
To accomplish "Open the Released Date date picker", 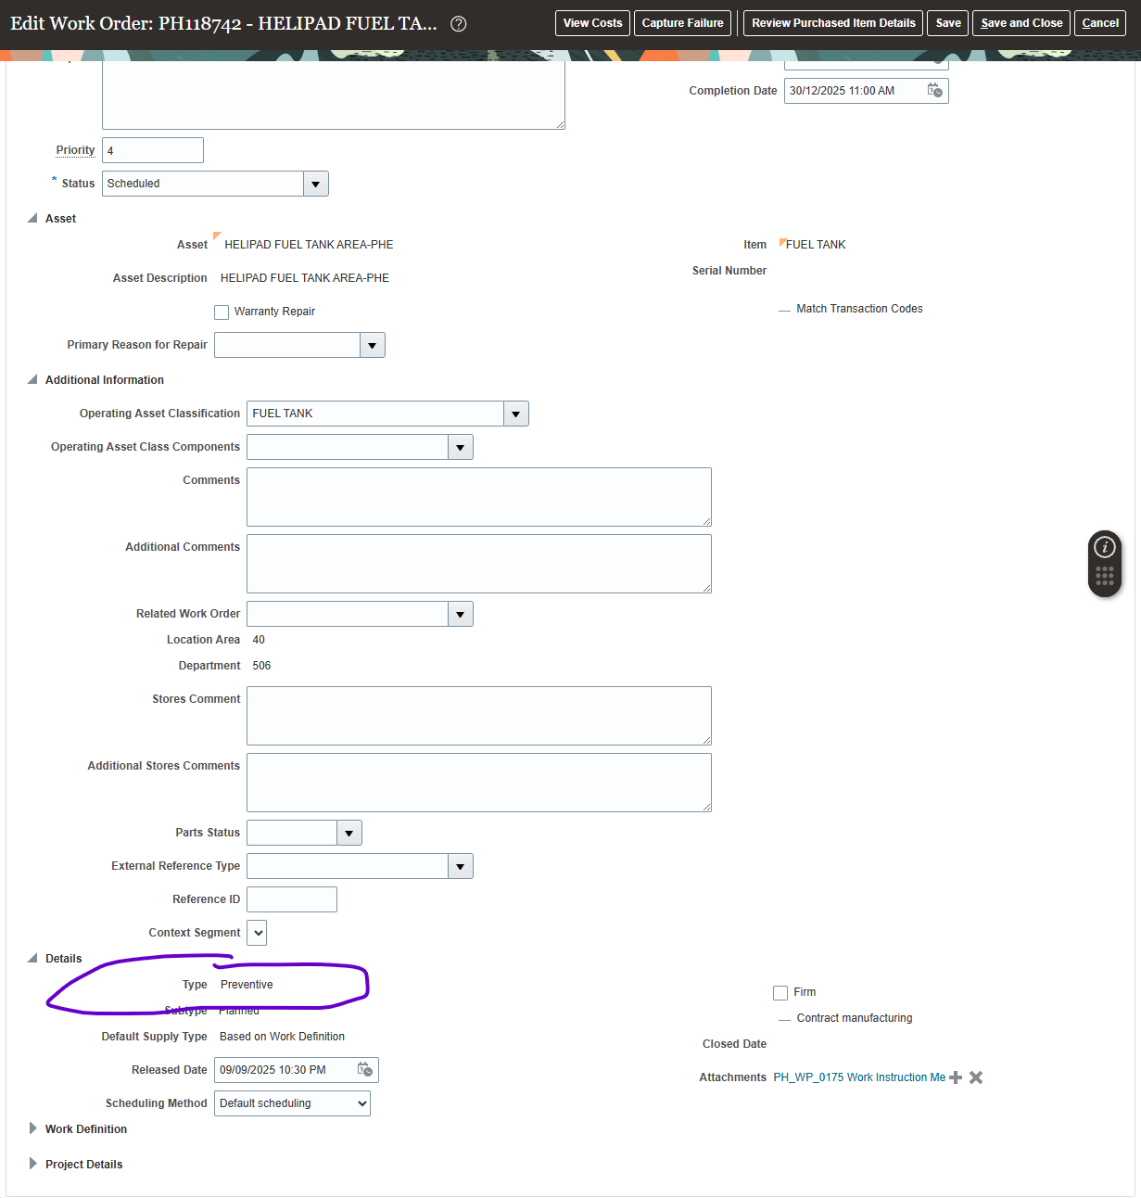I will (364, 1069).
